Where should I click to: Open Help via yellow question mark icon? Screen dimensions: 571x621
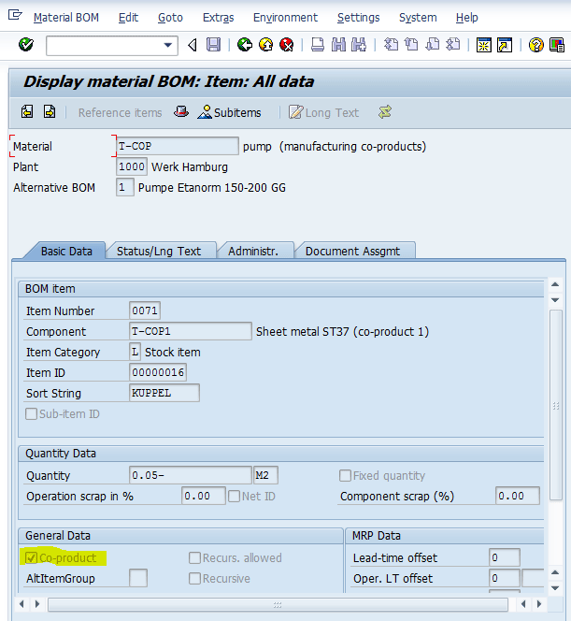coord(535,45)
